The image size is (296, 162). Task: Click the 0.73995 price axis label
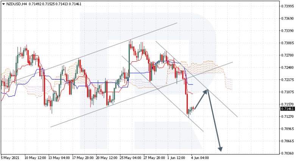pos(288,6)
